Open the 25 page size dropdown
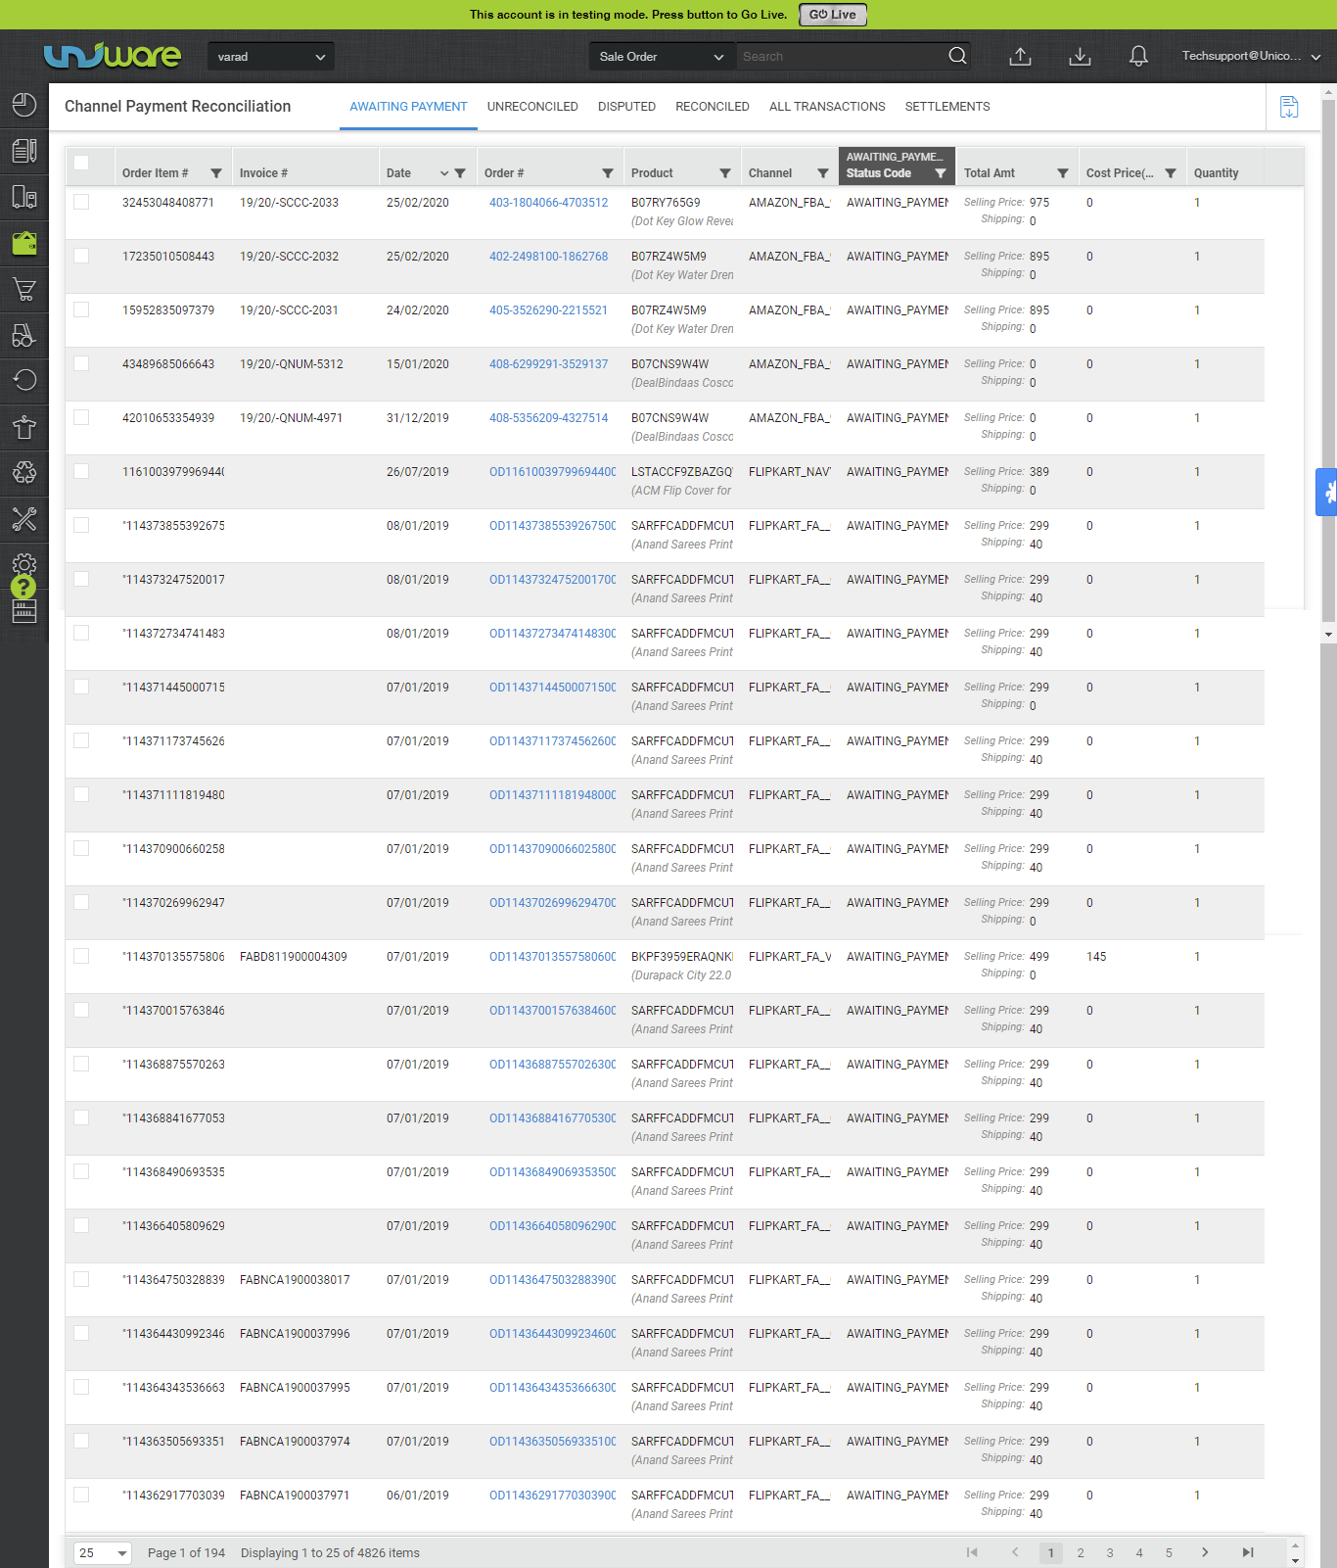1337x1568 pixels. tap(103, 1552)
